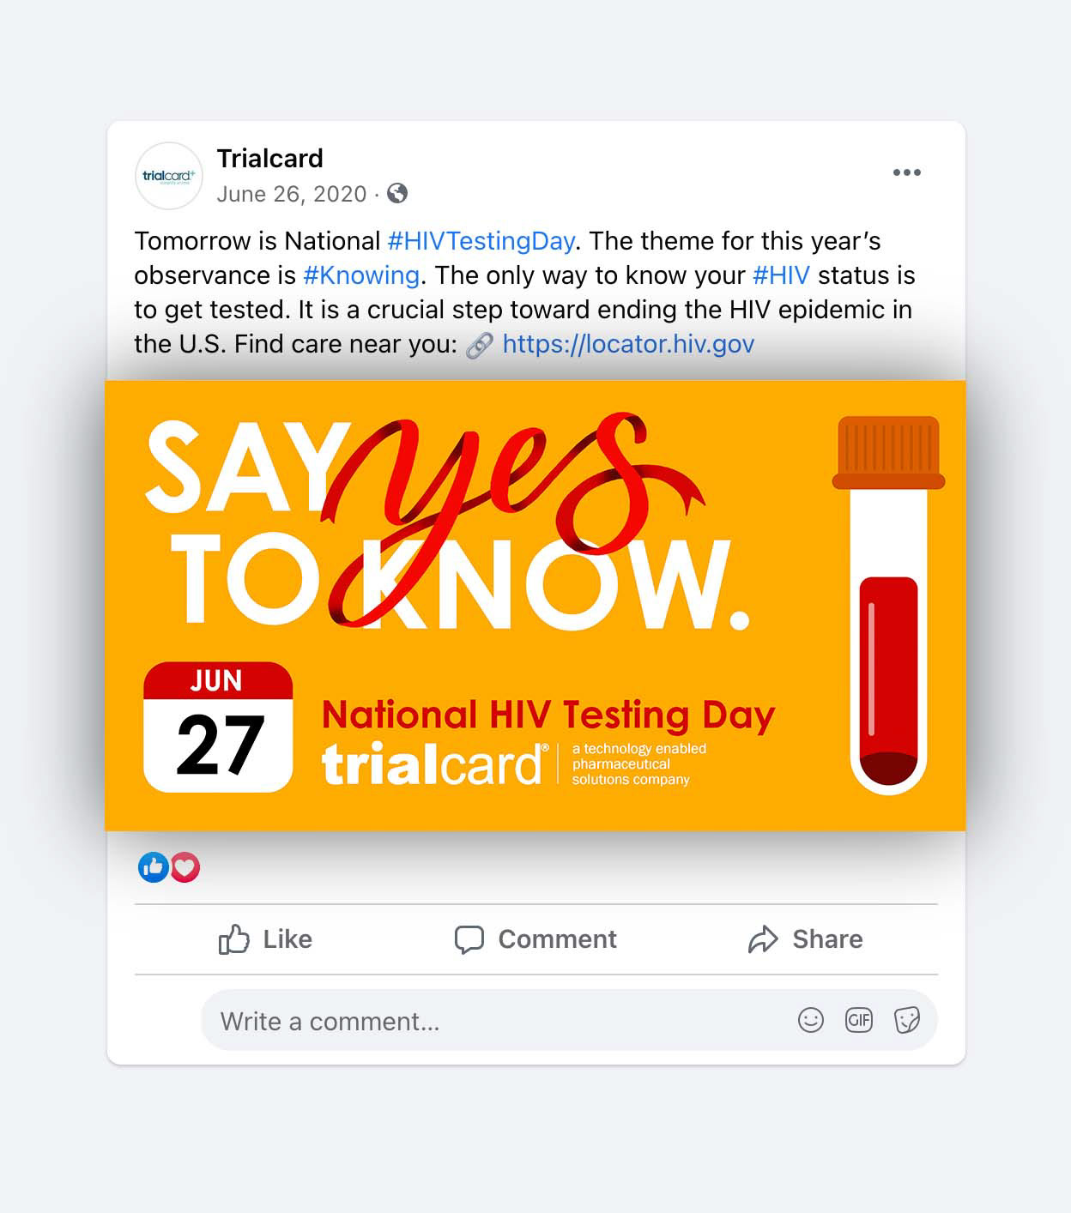Open the locator.hiv.gov link
This screenshot has height=1213, width=1071.
coord(628,344)
